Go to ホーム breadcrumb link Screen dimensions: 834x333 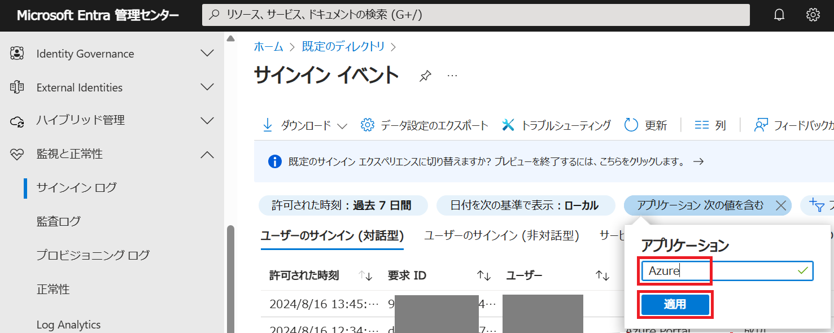click(x=268, y=46)
